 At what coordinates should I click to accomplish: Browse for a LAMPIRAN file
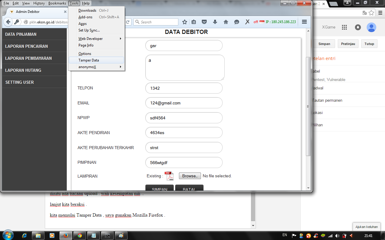tap(189, 176)
